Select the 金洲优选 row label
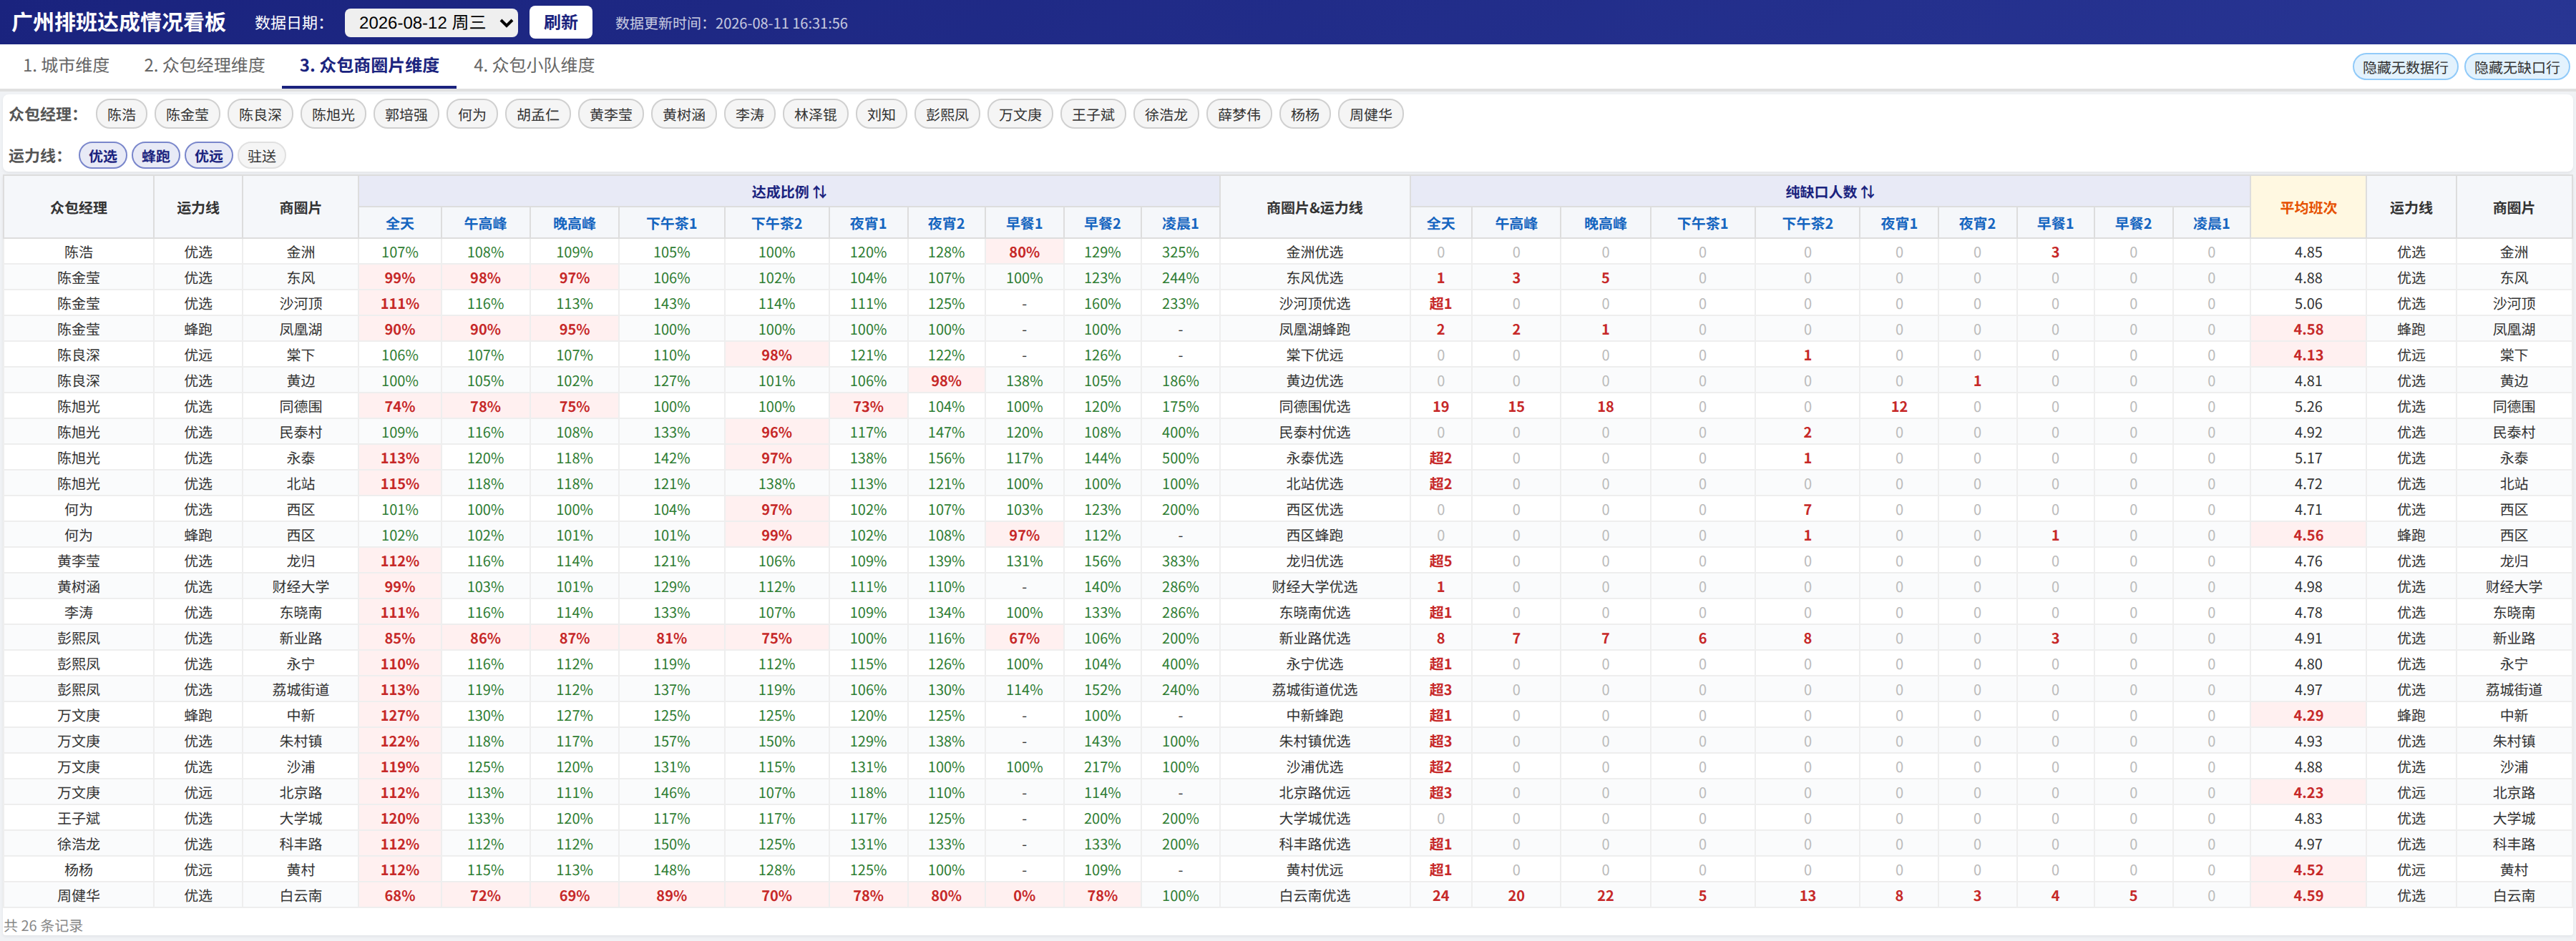The width and height of the screenshot is (2576, 941). pos(1314,252)
